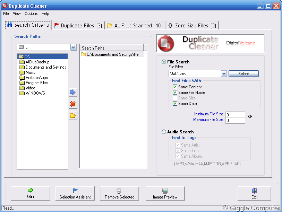Click the drive icon in the drive selector
The width and height of the screenshot is (282, 212).
[x=22, y=47]
